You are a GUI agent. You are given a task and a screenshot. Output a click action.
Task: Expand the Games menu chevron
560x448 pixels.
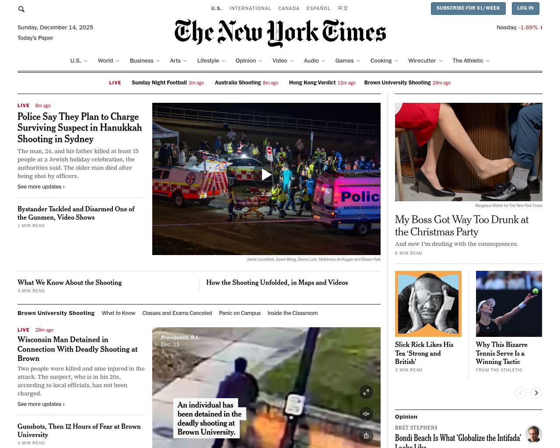[x=358, y=61]
